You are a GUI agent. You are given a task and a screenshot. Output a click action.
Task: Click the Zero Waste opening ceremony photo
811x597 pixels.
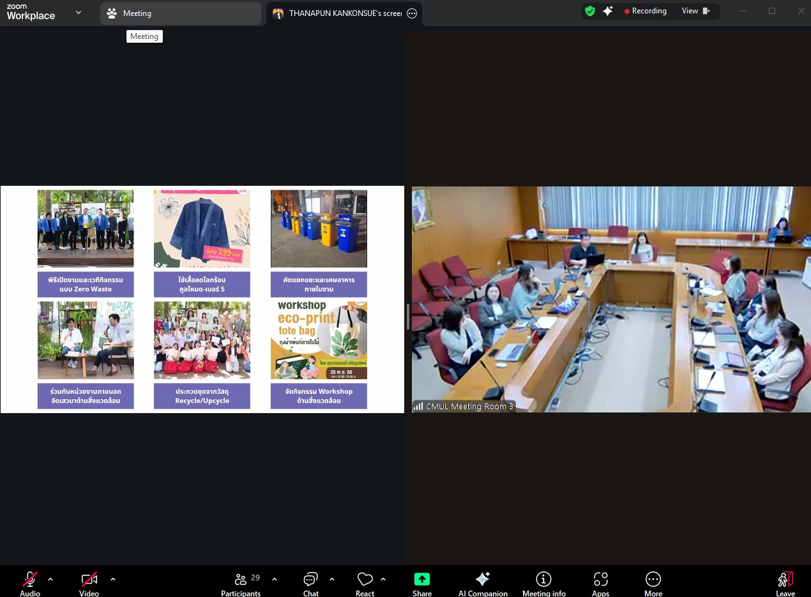coord(86,228)
